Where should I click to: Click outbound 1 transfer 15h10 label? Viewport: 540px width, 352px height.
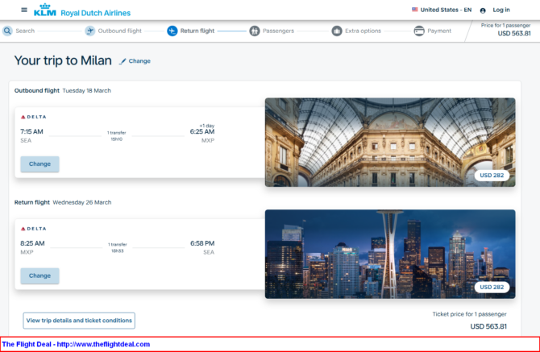pos(116,136)
